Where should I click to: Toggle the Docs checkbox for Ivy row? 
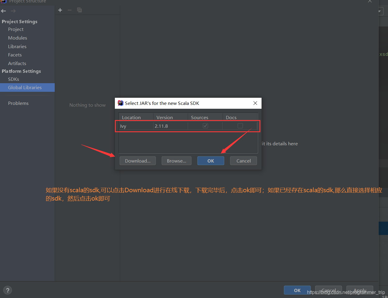pyautogui.click(x=240, y=126)
